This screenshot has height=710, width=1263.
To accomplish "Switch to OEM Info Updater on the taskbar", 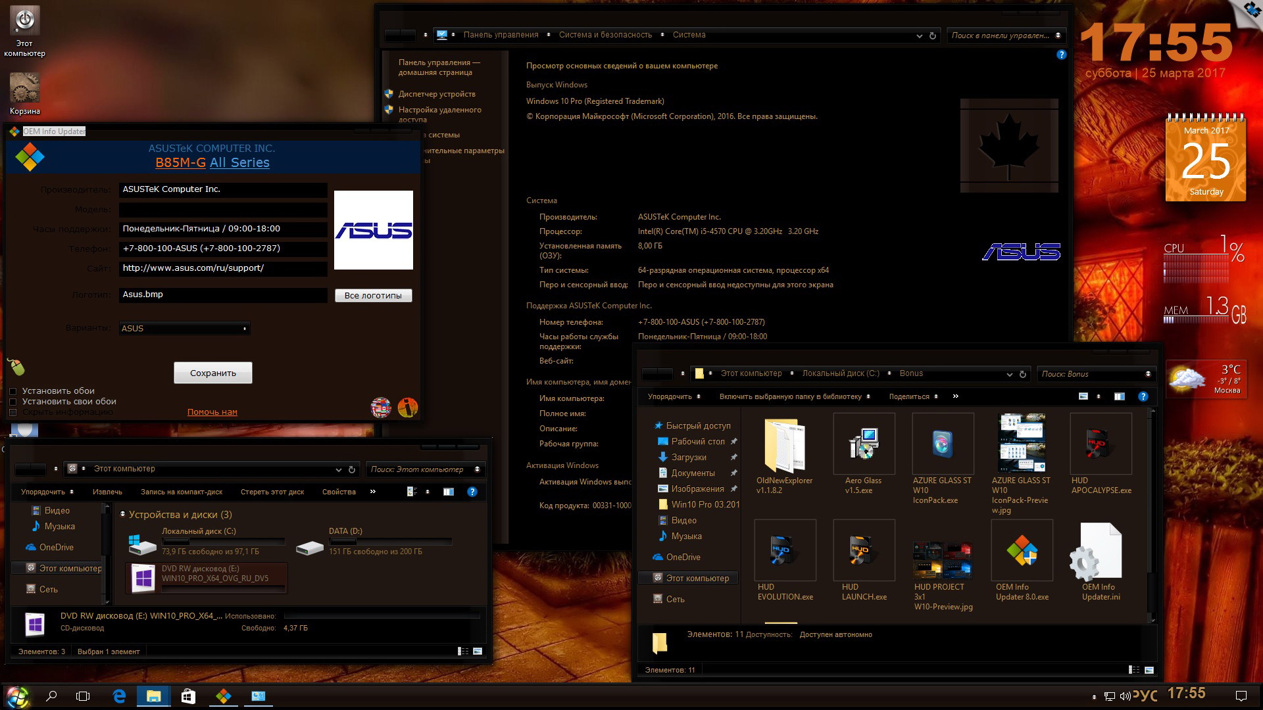I will pyautogui.click(x=224, y=696).
